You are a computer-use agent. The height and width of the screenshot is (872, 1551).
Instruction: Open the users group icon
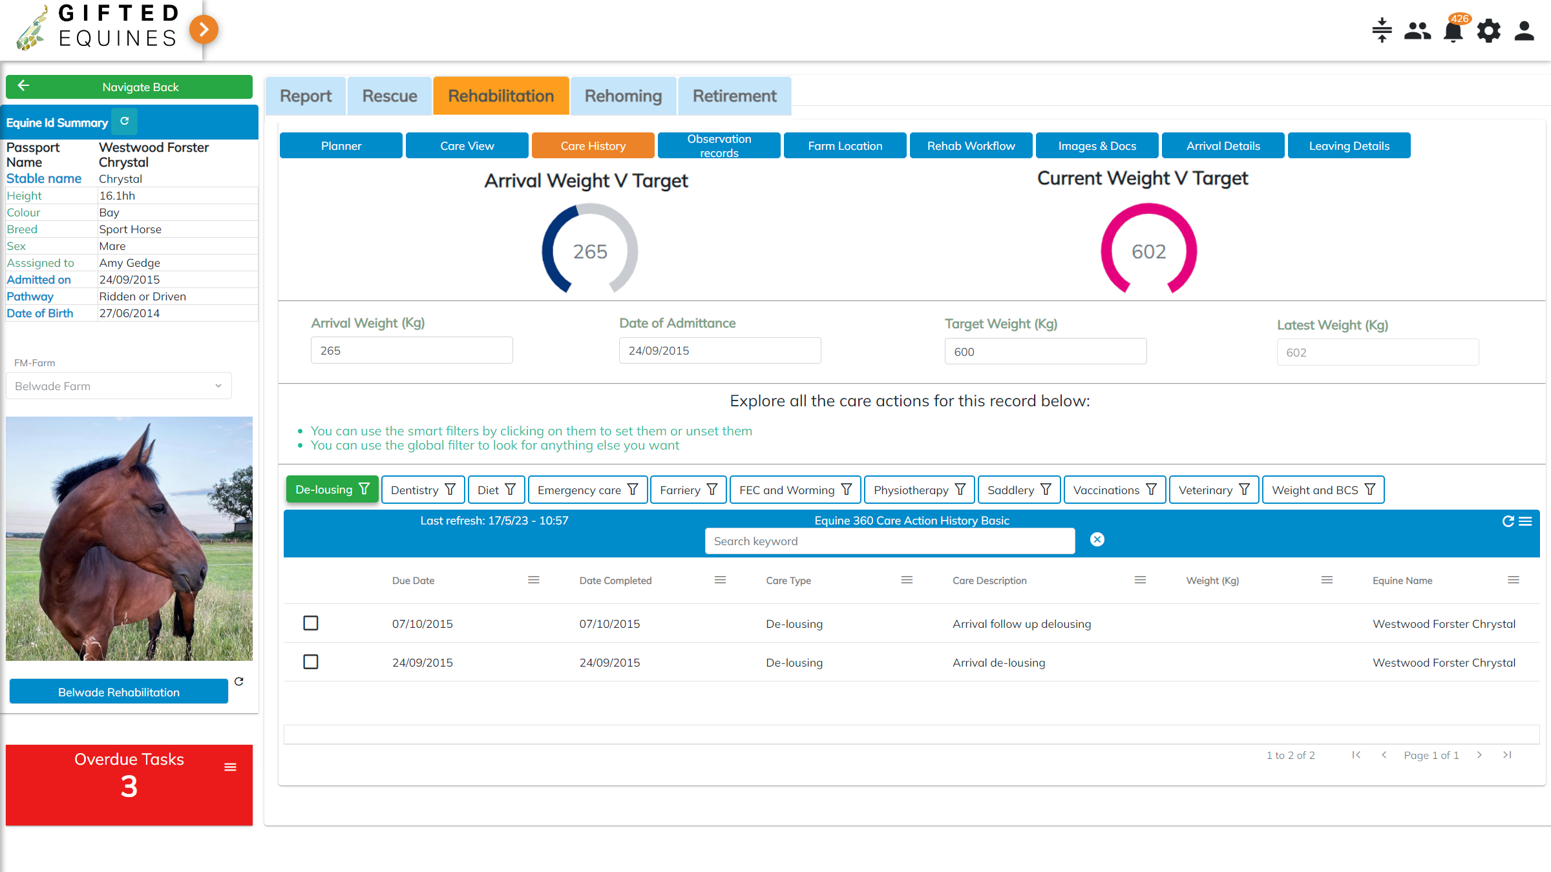(1417, 31)
